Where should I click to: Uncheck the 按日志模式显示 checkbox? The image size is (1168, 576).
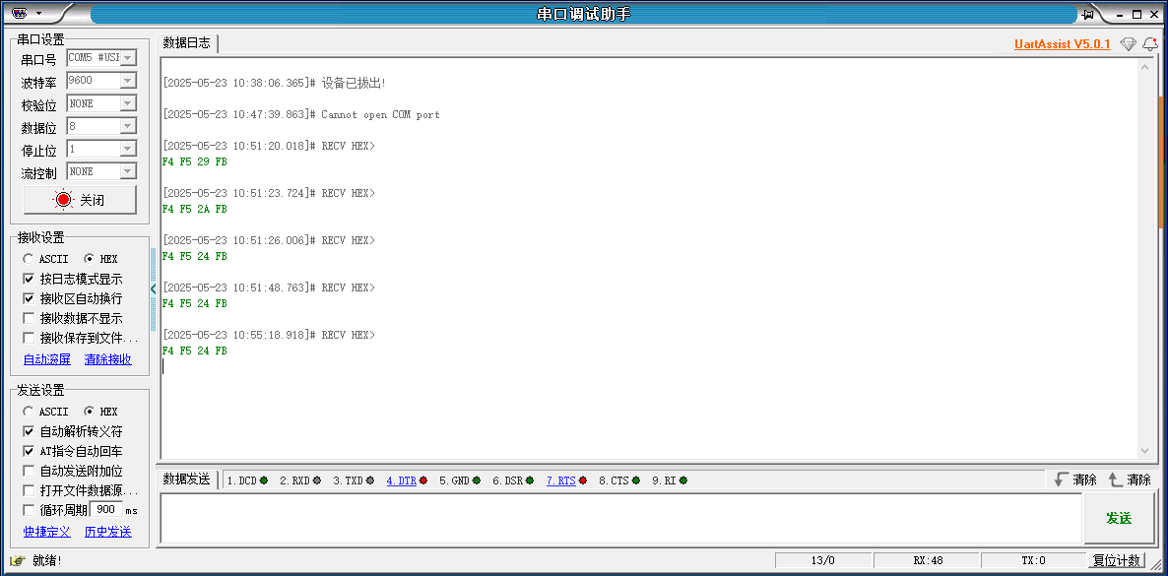[29, 279]
